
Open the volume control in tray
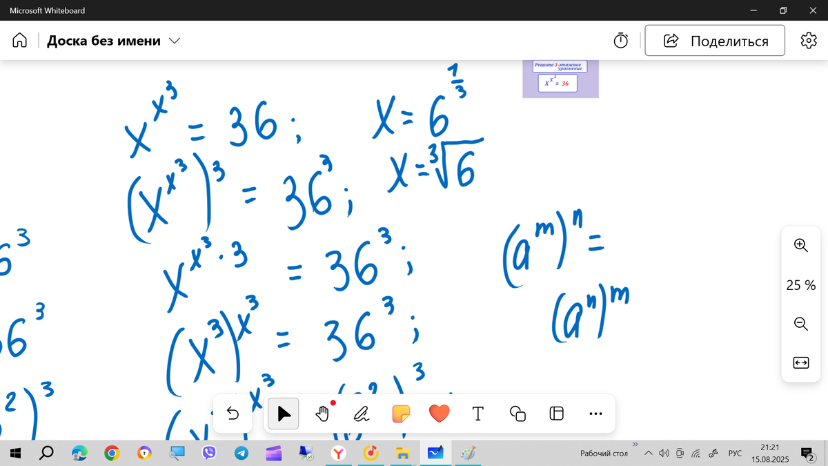coord(664,454)
